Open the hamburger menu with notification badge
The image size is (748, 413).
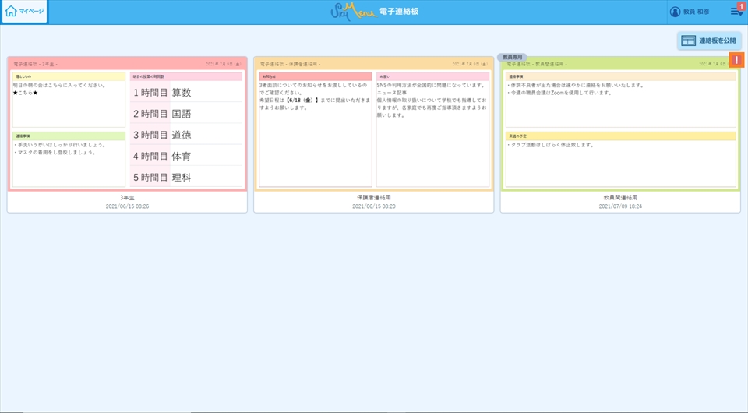click(736, 12)
